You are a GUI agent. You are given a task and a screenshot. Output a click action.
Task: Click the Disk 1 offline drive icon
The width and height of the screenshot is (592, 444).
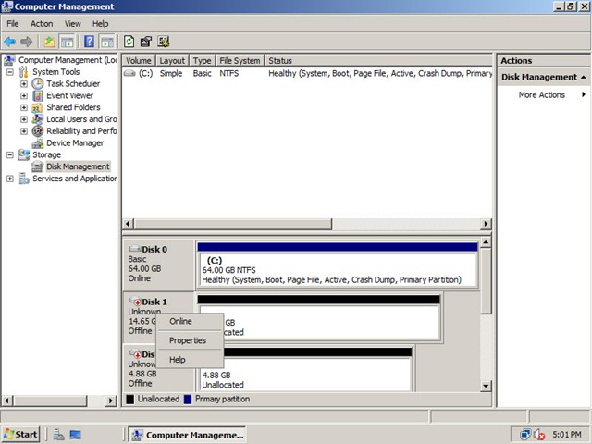pyautogui.click(x=135, y=302)
